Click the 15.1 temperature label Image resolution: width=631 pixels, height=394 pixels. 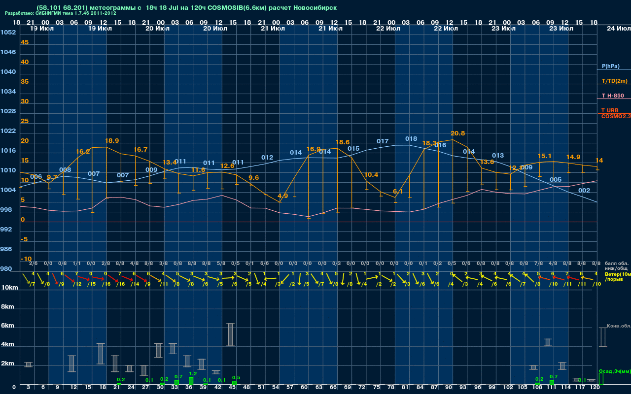544,156
